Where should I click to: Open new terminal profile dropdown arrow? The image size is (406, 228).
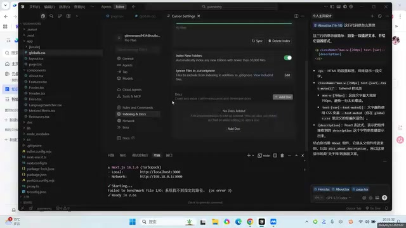(253, 155)
